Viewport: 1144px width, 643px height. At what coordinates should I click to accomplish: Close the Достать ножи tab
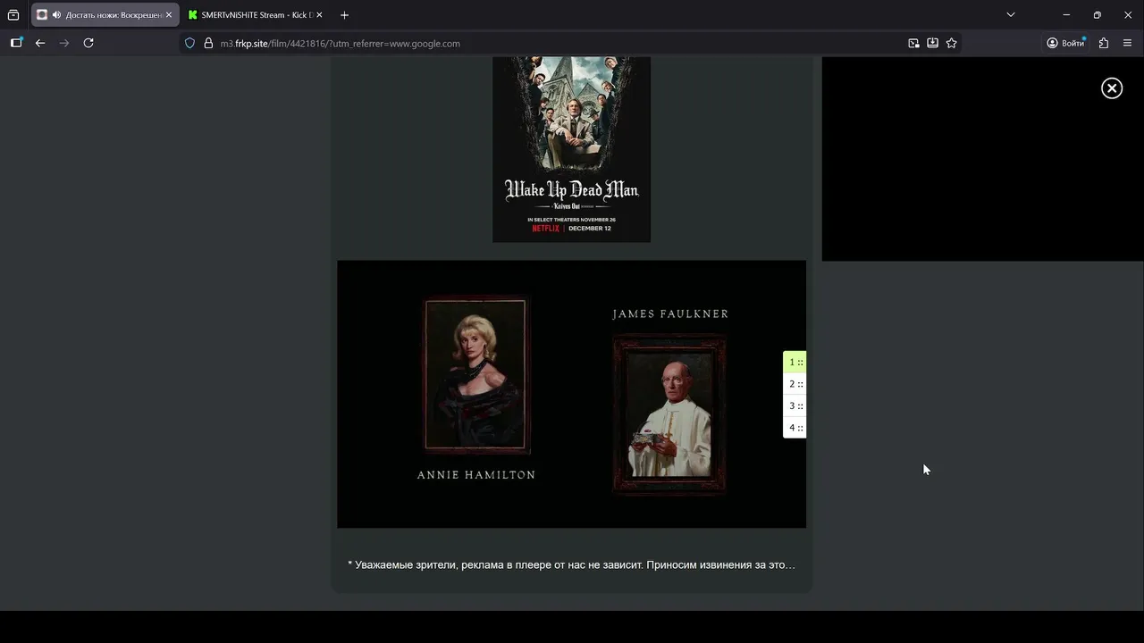(168, 15)
